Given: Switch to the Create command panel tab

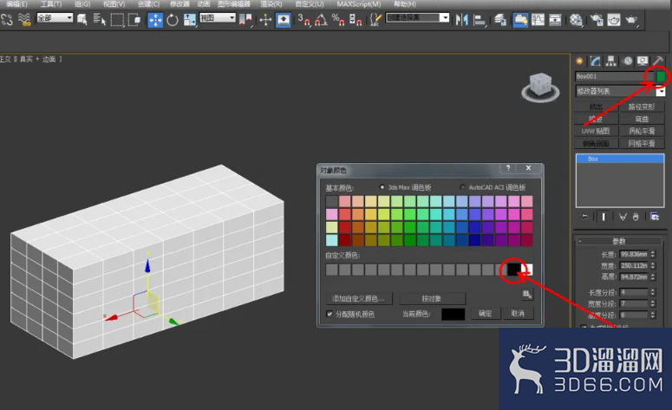Looking at the screenshot, I should point(579,62).
